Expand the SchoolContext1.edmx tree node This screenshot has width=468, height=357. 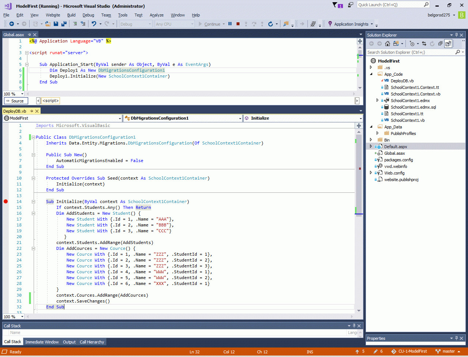[378, 101]
